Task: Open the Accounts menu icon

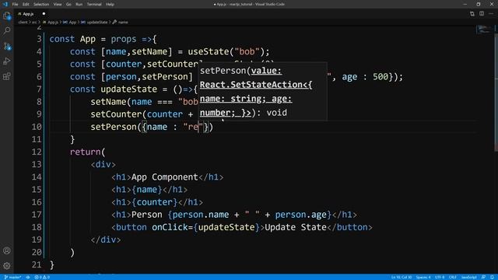Action: [x=7, y=250]
